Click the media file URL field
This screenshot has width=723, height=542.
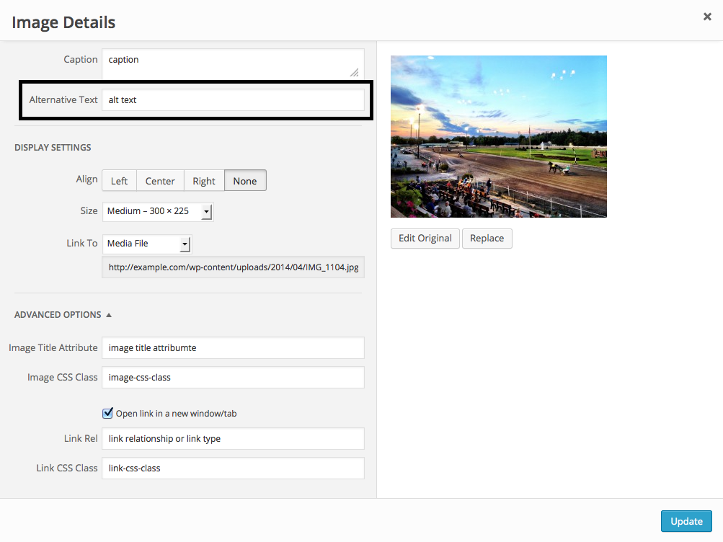[x=233, y=267]
